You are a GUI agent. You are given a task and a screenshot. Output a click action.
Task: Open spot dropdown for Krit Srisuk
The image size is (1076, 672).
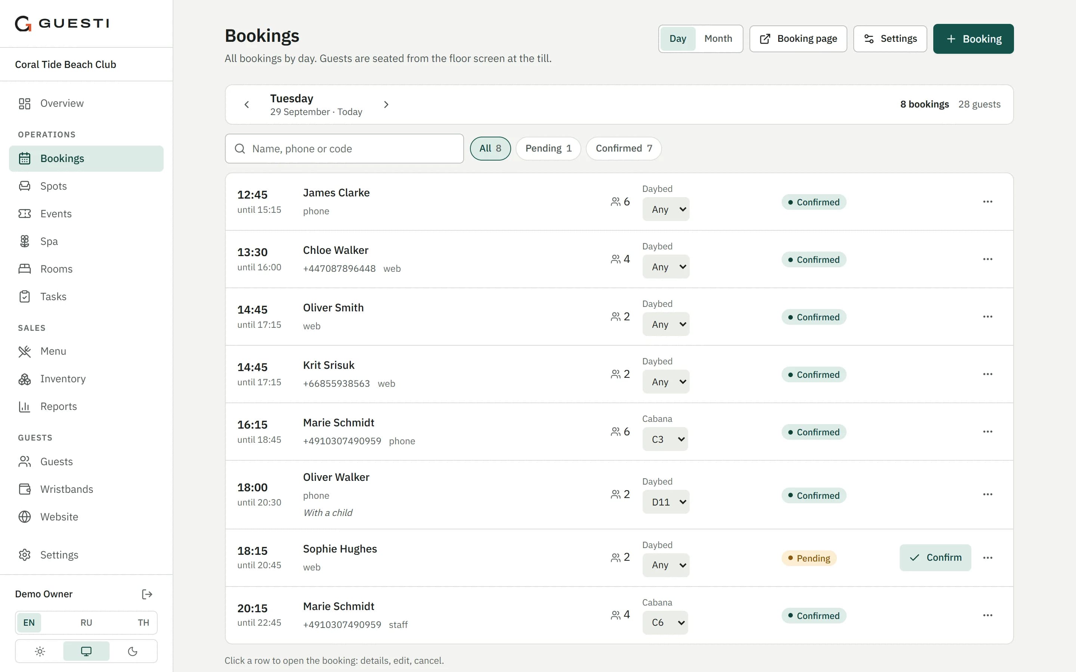pyautogui.click(x=666, y=382)
